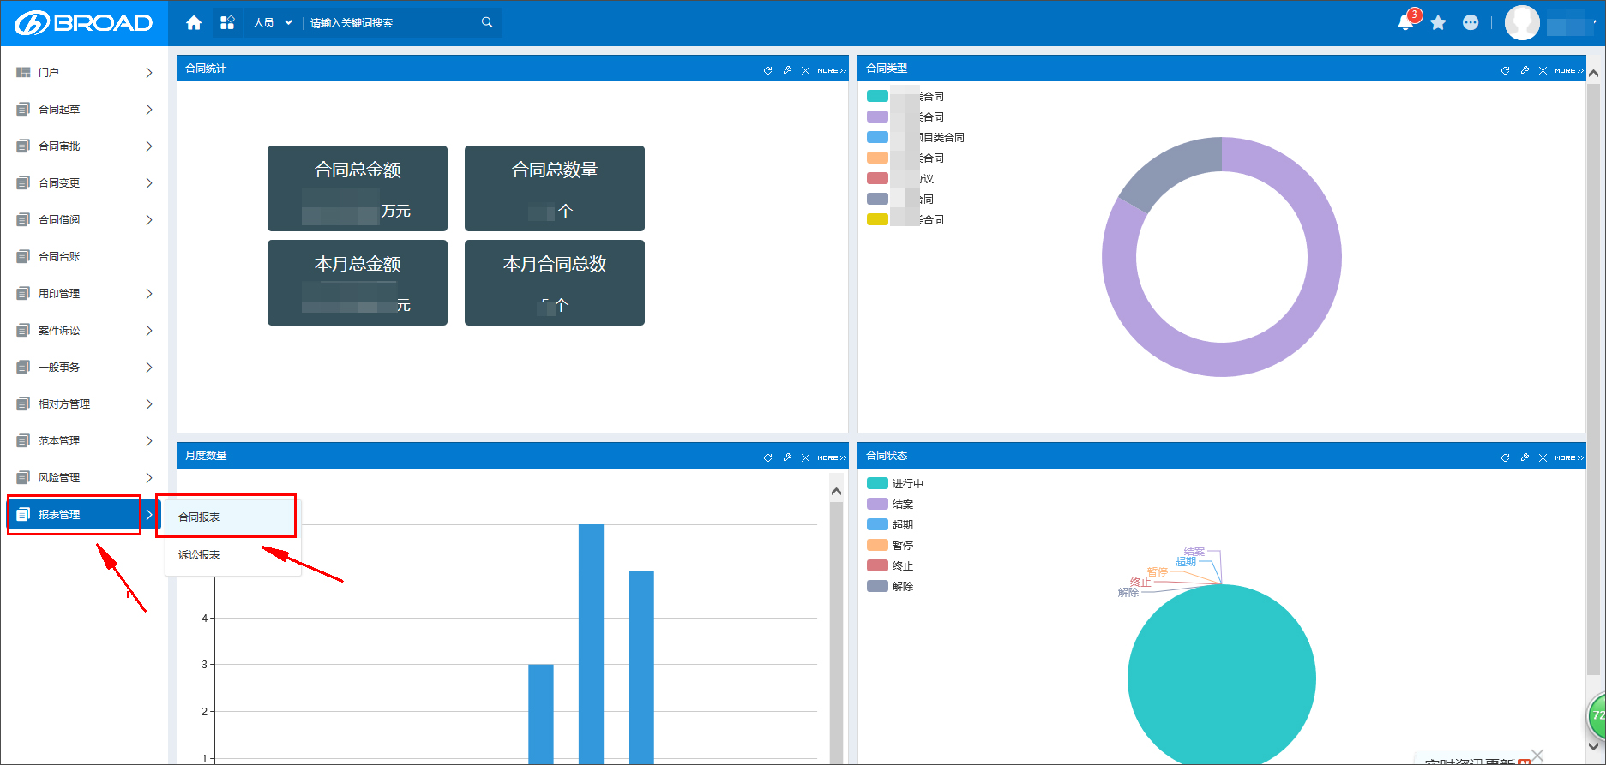This screenshot has height=765, width=1606.
Task: Click the 合同总金额 stat card
Action: click(x=358, y=188)
